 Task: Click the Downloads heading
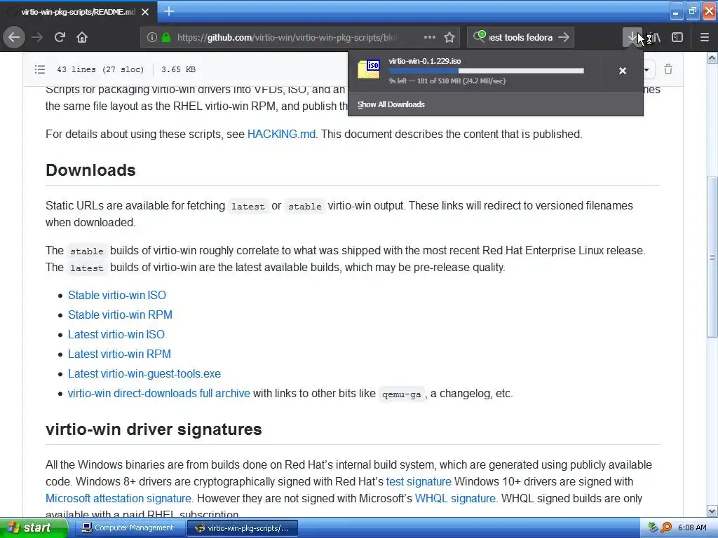coord(90,170)
